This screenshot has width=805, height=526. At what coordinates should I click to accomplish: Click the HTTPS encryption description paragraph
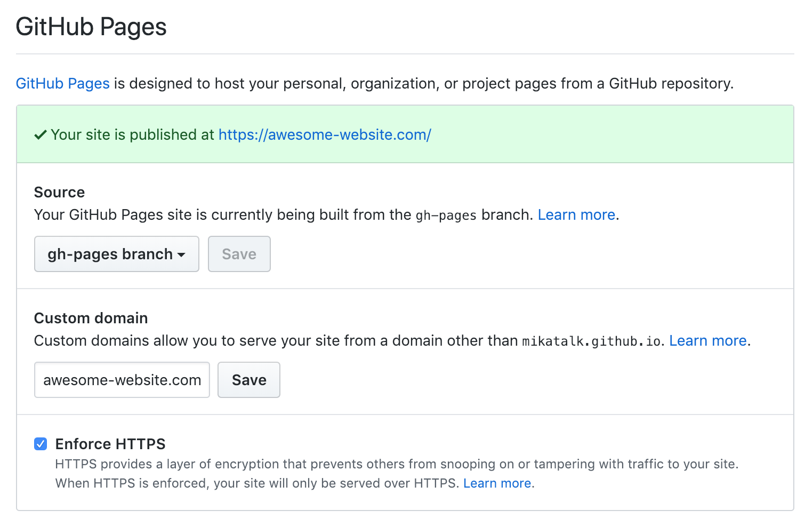(396, 464)
